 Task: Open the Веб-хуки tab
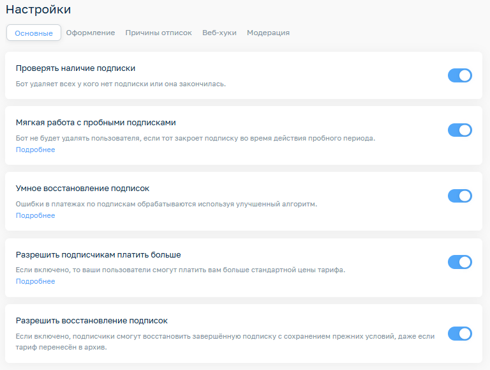pos(219,33)
